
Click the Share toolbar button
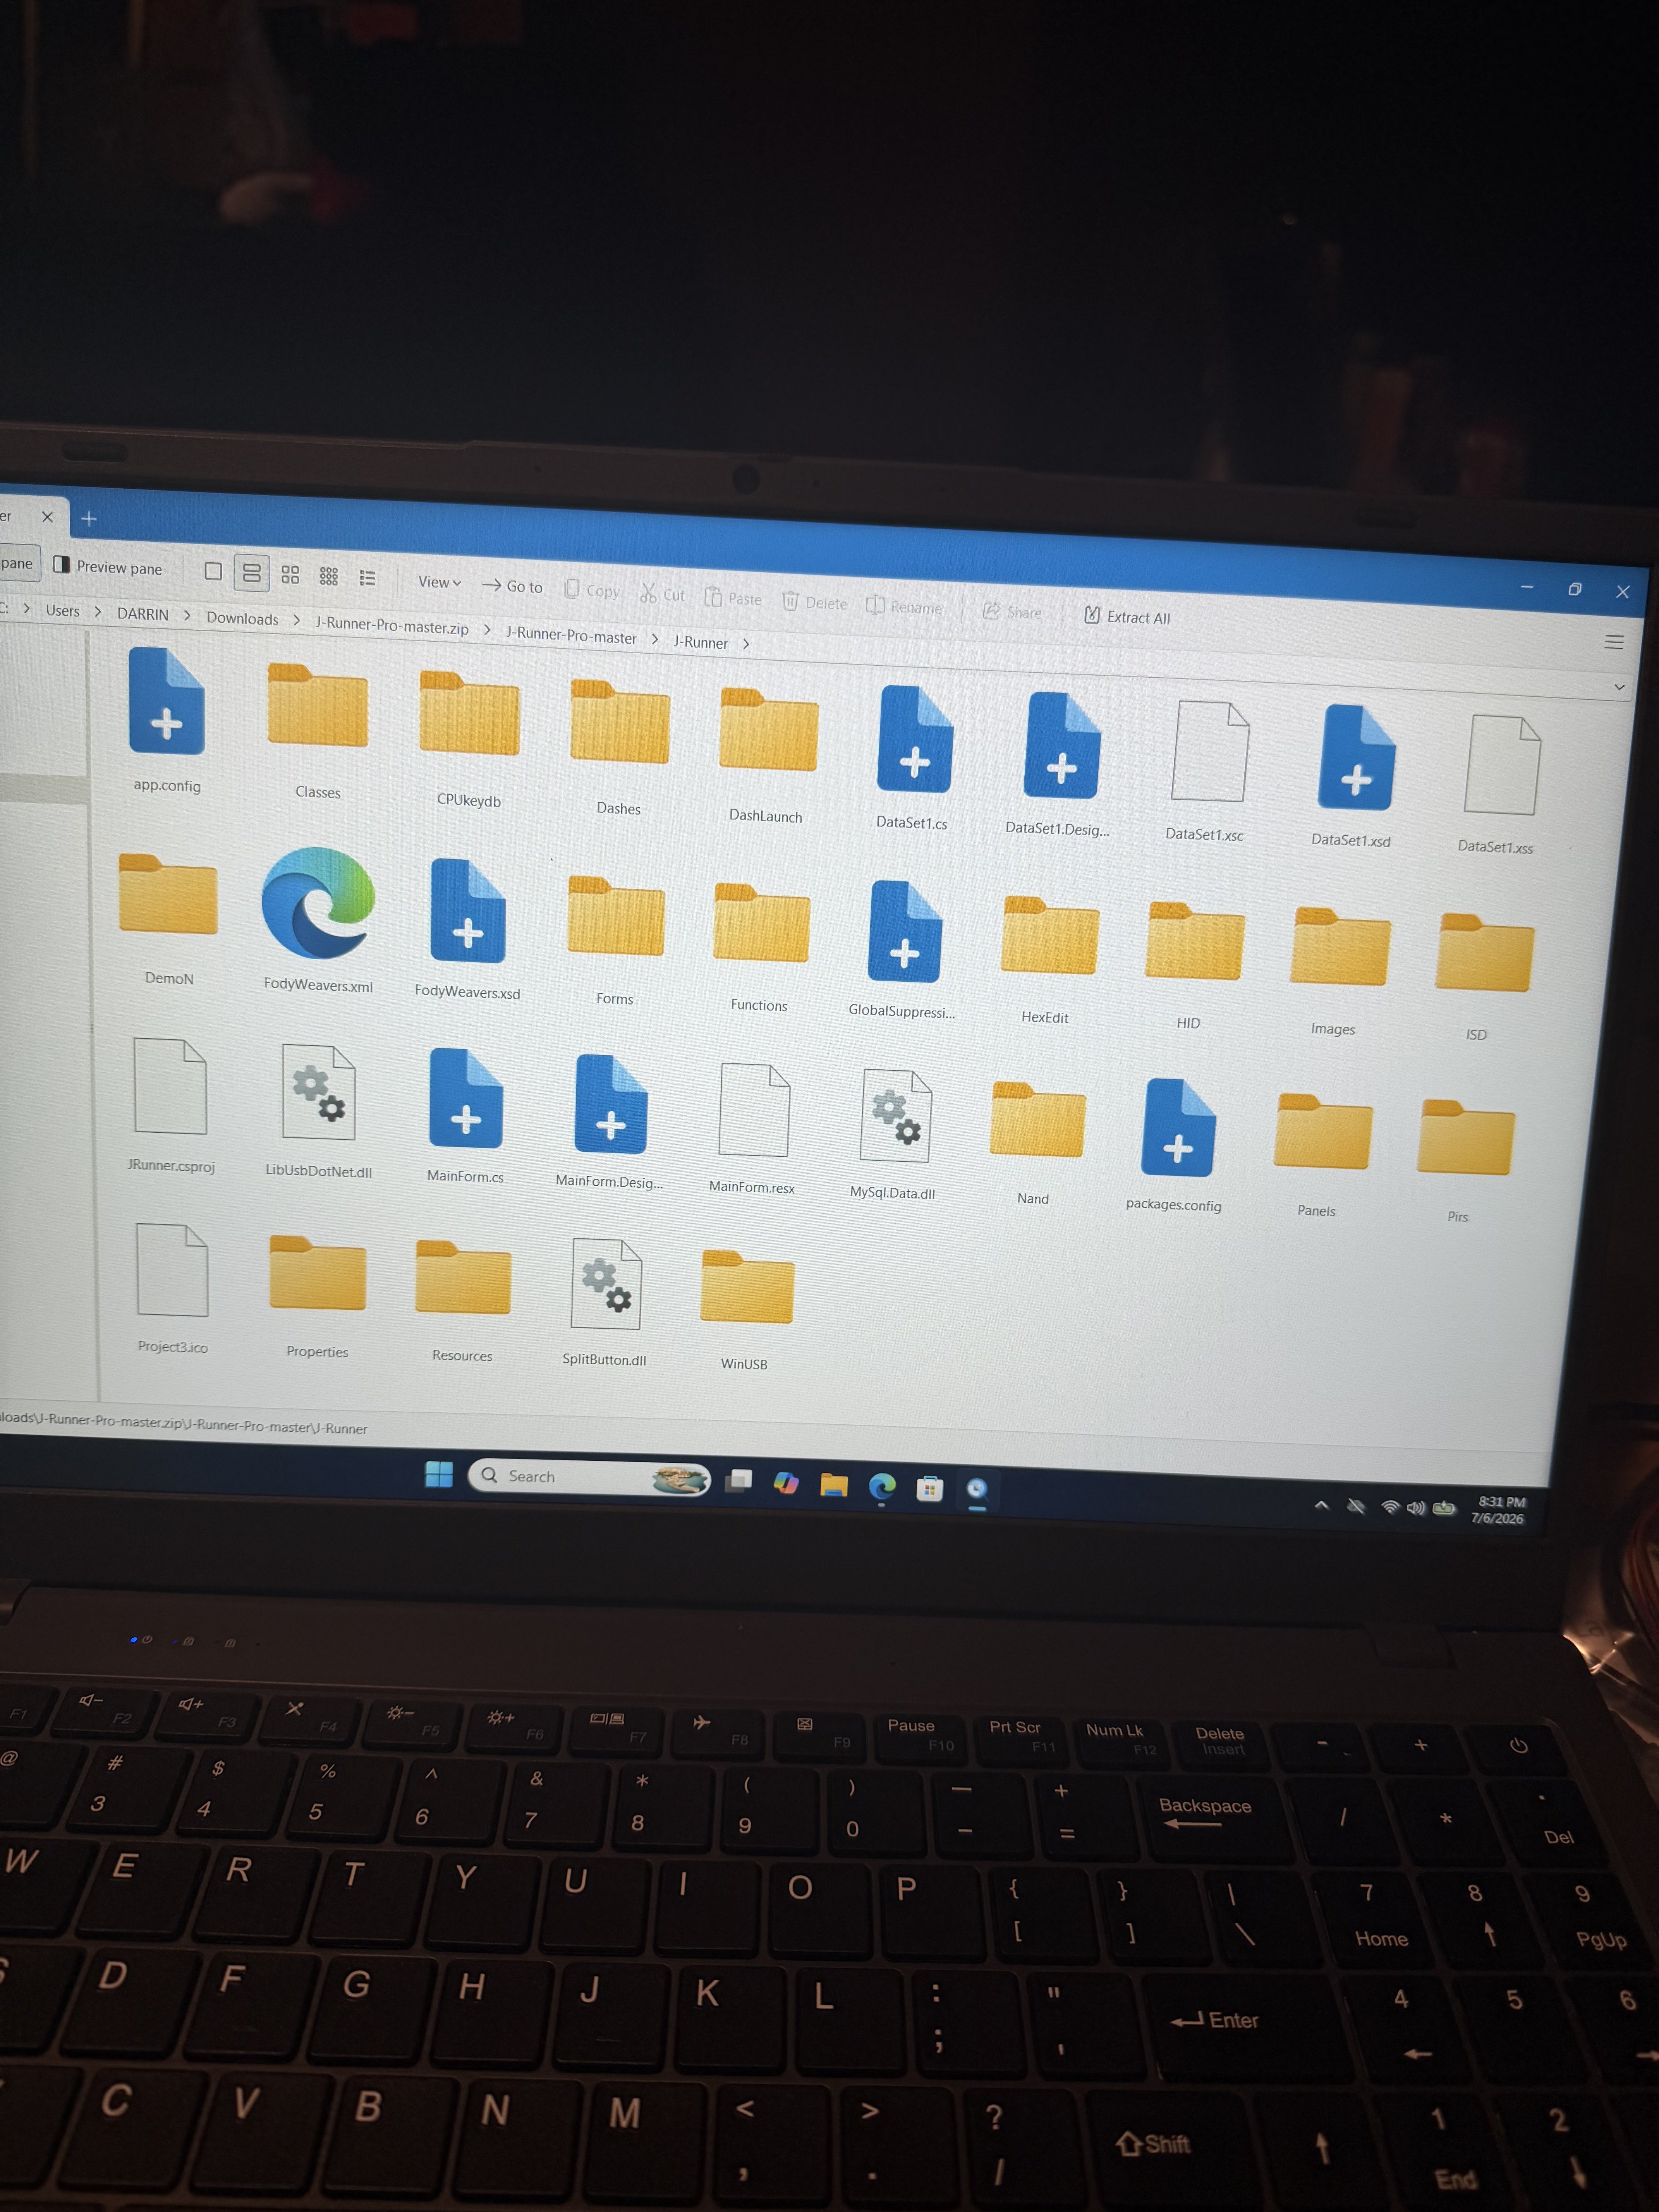[1012, 612]
